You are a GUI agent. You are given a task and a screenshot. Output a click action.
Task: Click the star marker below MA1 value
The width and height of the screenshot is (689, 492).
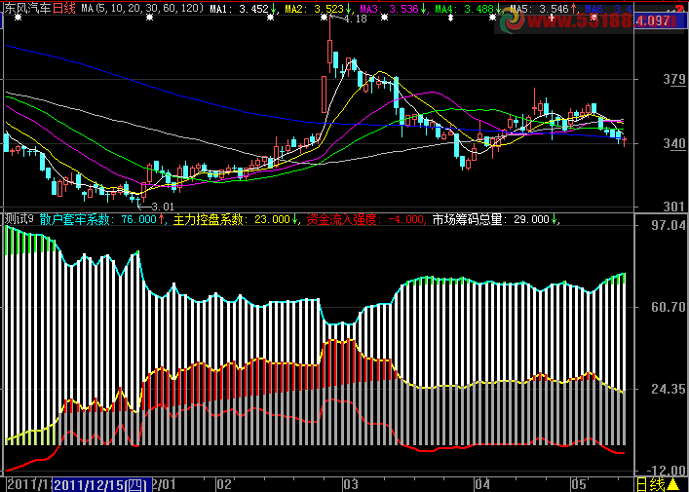[x=270, y=18]
